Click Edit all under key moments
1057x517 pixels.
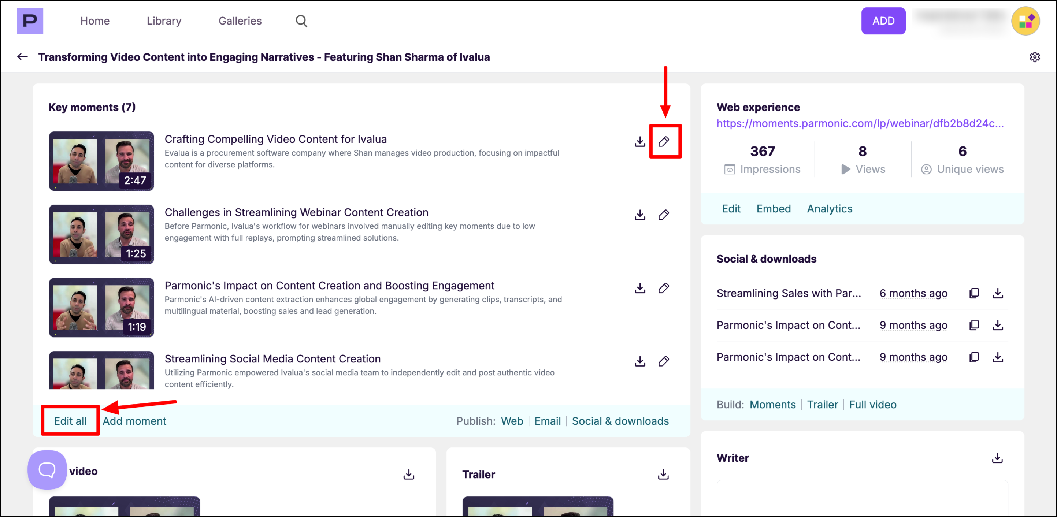70,421
